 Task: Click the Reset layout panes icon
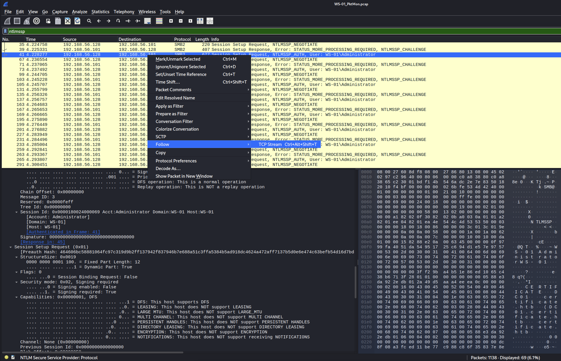[x=210, y=21]
